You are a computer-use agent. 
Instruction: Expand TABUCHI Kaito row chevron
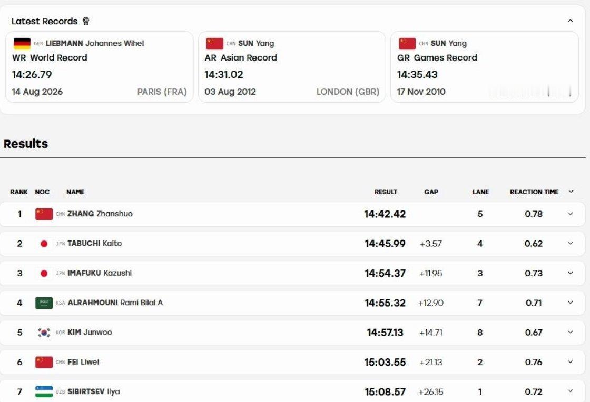571,244
